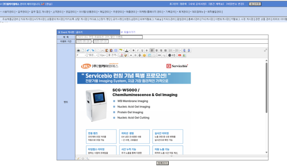Open the bulleted list style dropdown arrow
Screen dimensions: 287x168
tap(180, 50)
